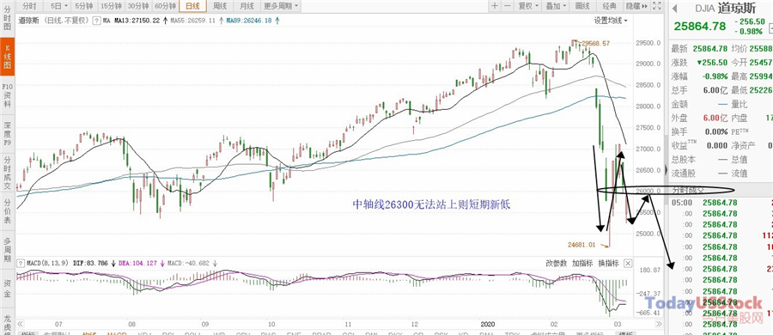Viewport: 773px width, 335px height.
Task: Click the MA55:26259.11 label
Action: (x=193, y=21)
